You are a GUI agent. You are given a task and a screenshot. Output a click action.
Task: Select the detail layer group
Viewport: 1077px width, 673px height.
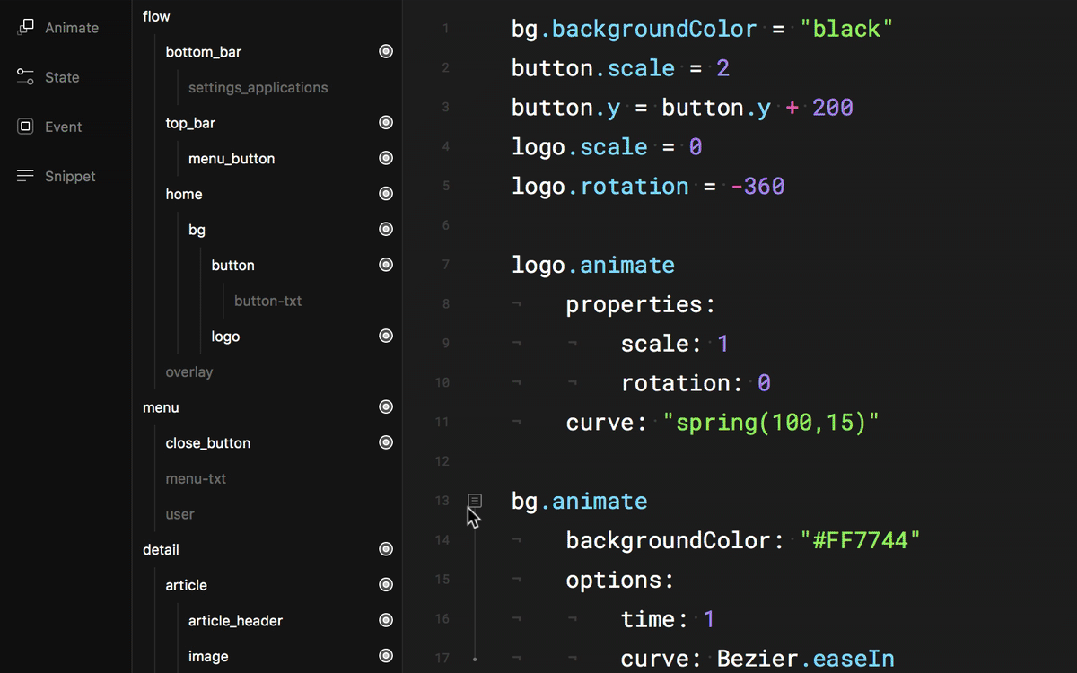click(x=161, y=550)
